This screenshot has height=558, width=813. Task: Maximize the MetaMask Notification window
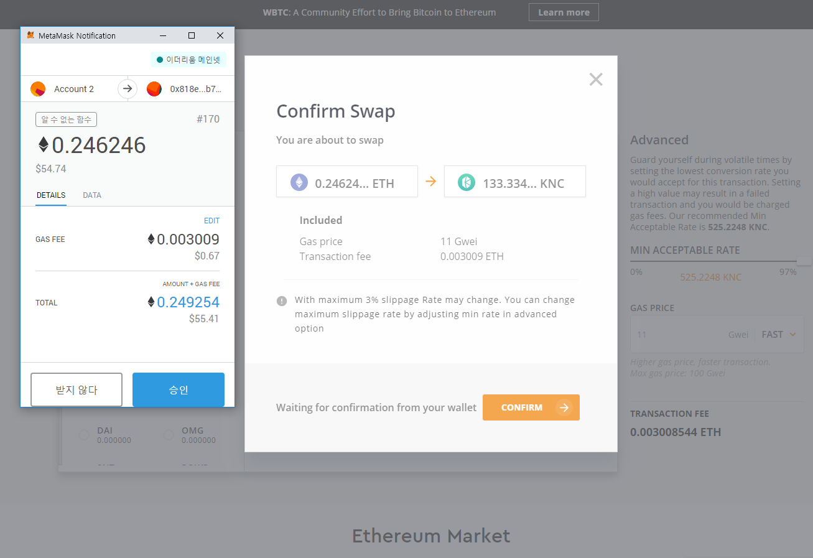click(192, 35)
